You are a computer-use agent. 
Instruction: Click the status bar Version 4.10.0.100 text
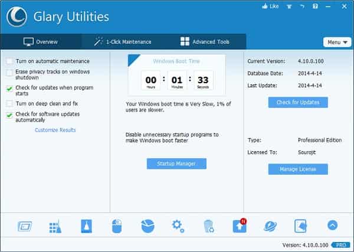pos(305,245)
